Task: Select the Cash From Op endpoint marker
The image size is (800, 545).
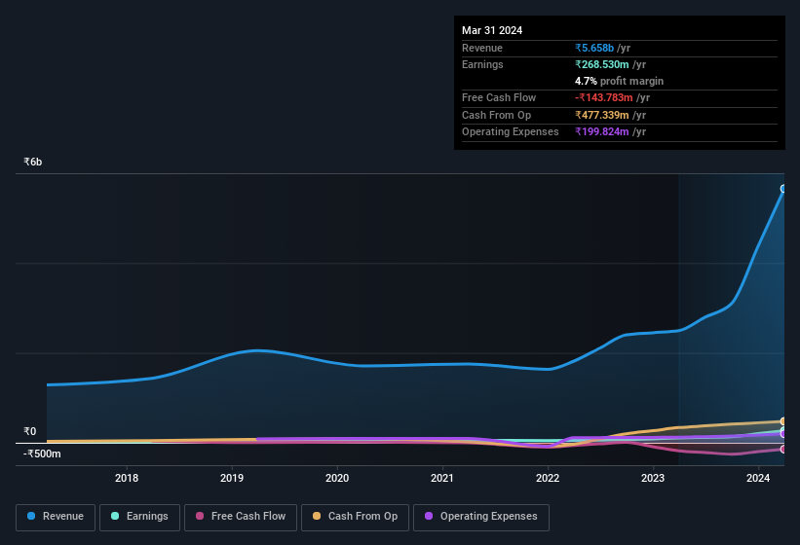Action: click(783, 421)
